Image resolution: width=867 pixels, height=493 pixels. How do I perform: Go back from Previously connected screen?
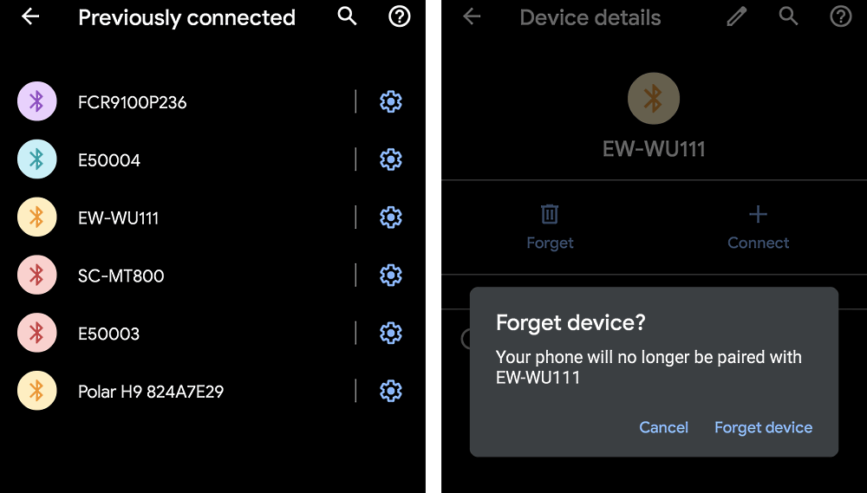point(30,17)
